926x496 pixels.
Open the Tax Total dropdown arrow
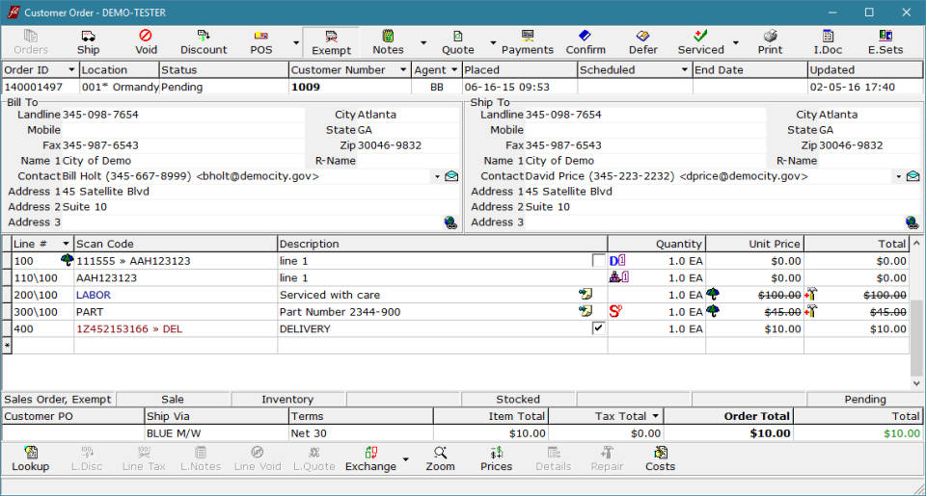click(x=656, y=416)
